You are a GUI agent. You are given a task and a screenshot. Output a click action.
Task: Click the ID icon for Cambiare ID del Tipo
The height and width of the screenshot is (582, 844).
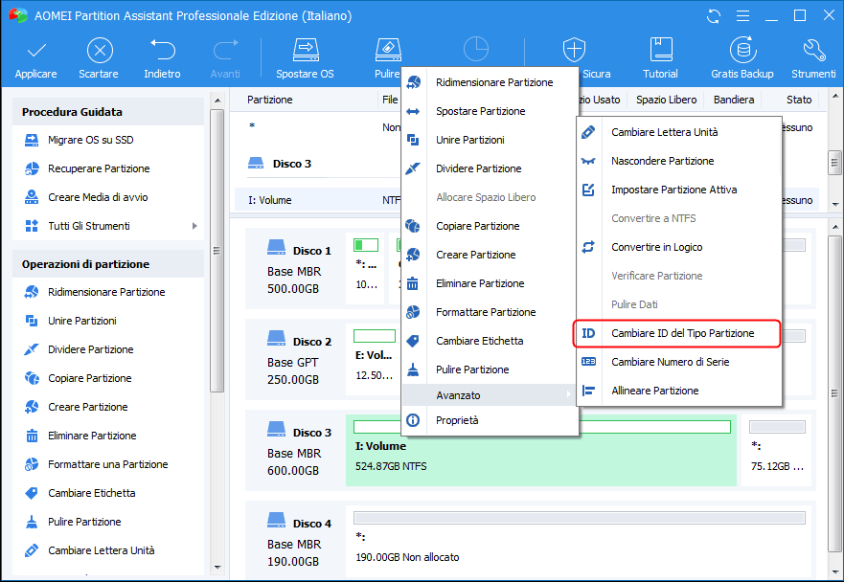[588, 333]
